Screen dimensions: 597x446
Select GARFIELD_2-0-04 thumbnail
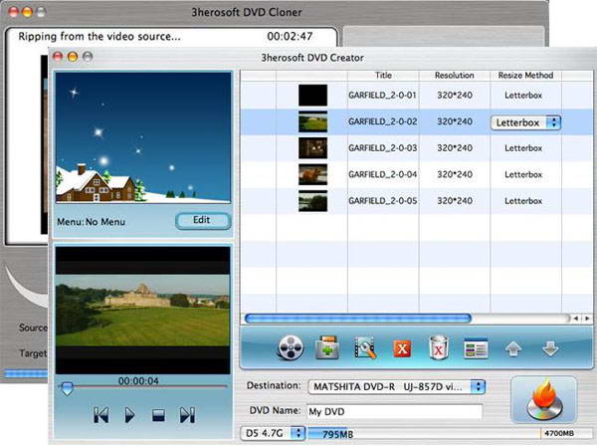[312, 174]
